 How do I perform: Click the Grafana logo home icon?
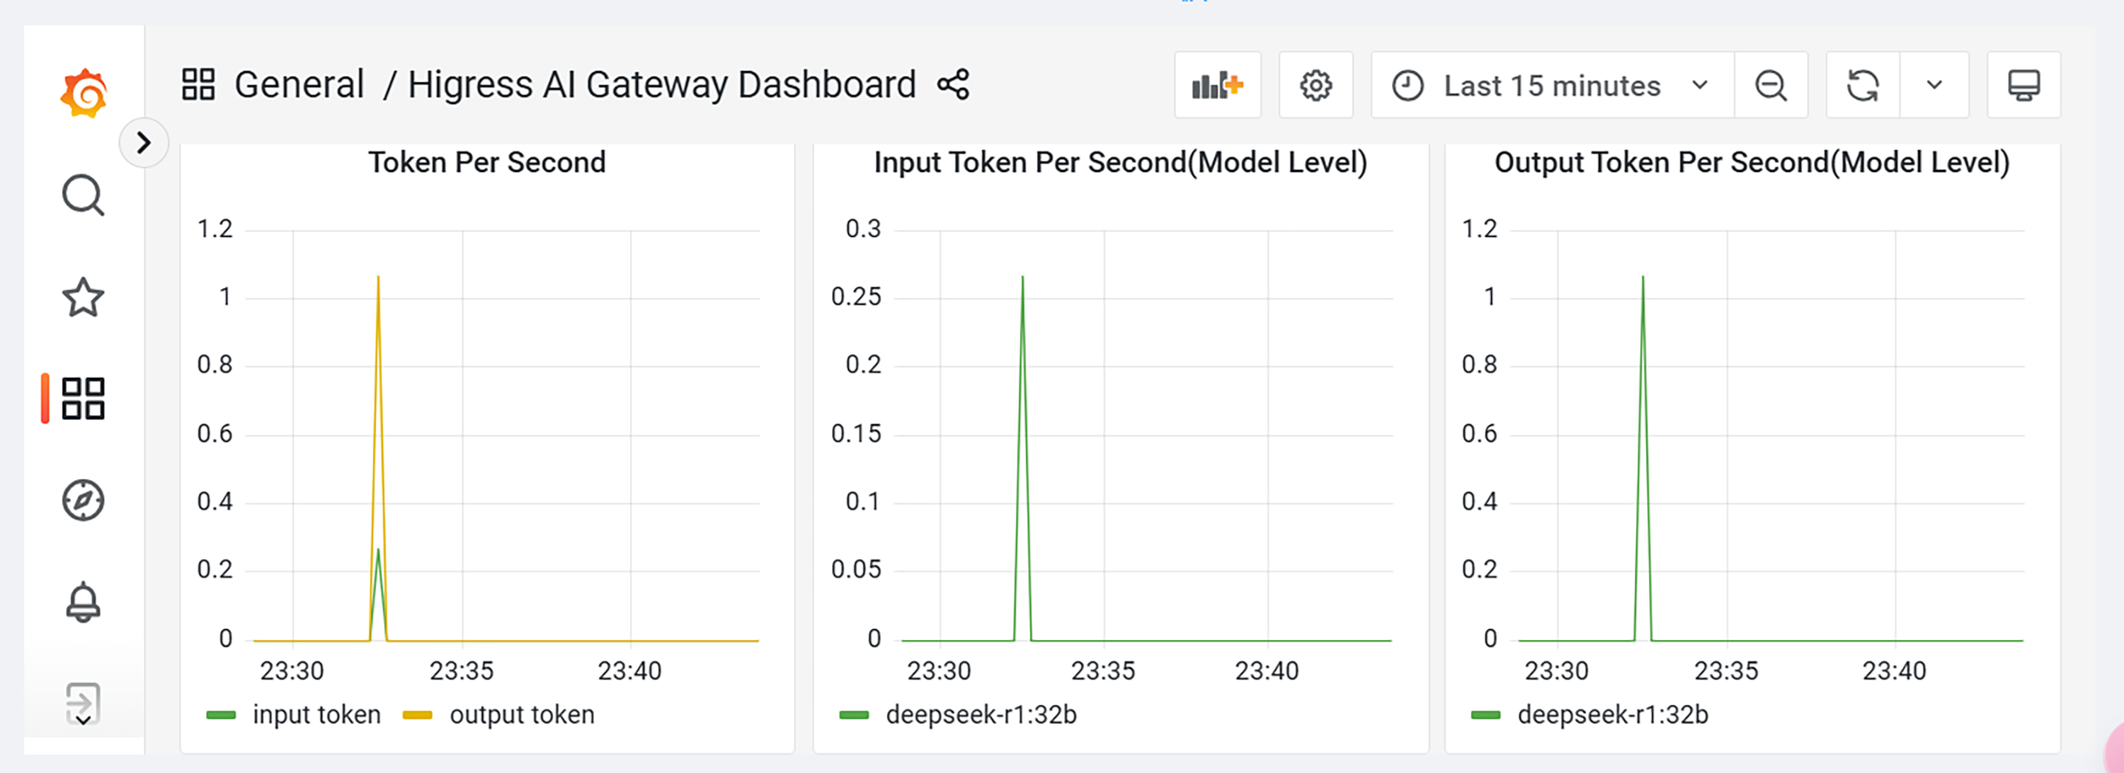[x=84, y=92]
